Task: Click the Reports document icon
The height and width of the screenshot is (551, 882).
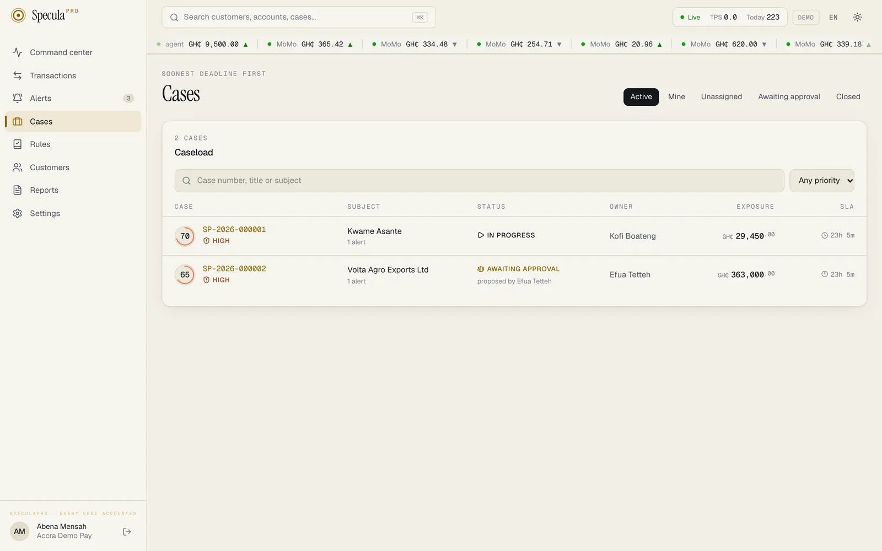Action: pyautogui.click(x=18, y=190)
